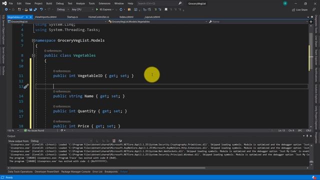Click the No issues found status indicator
320x180 pixels.
tap(34, 130)
